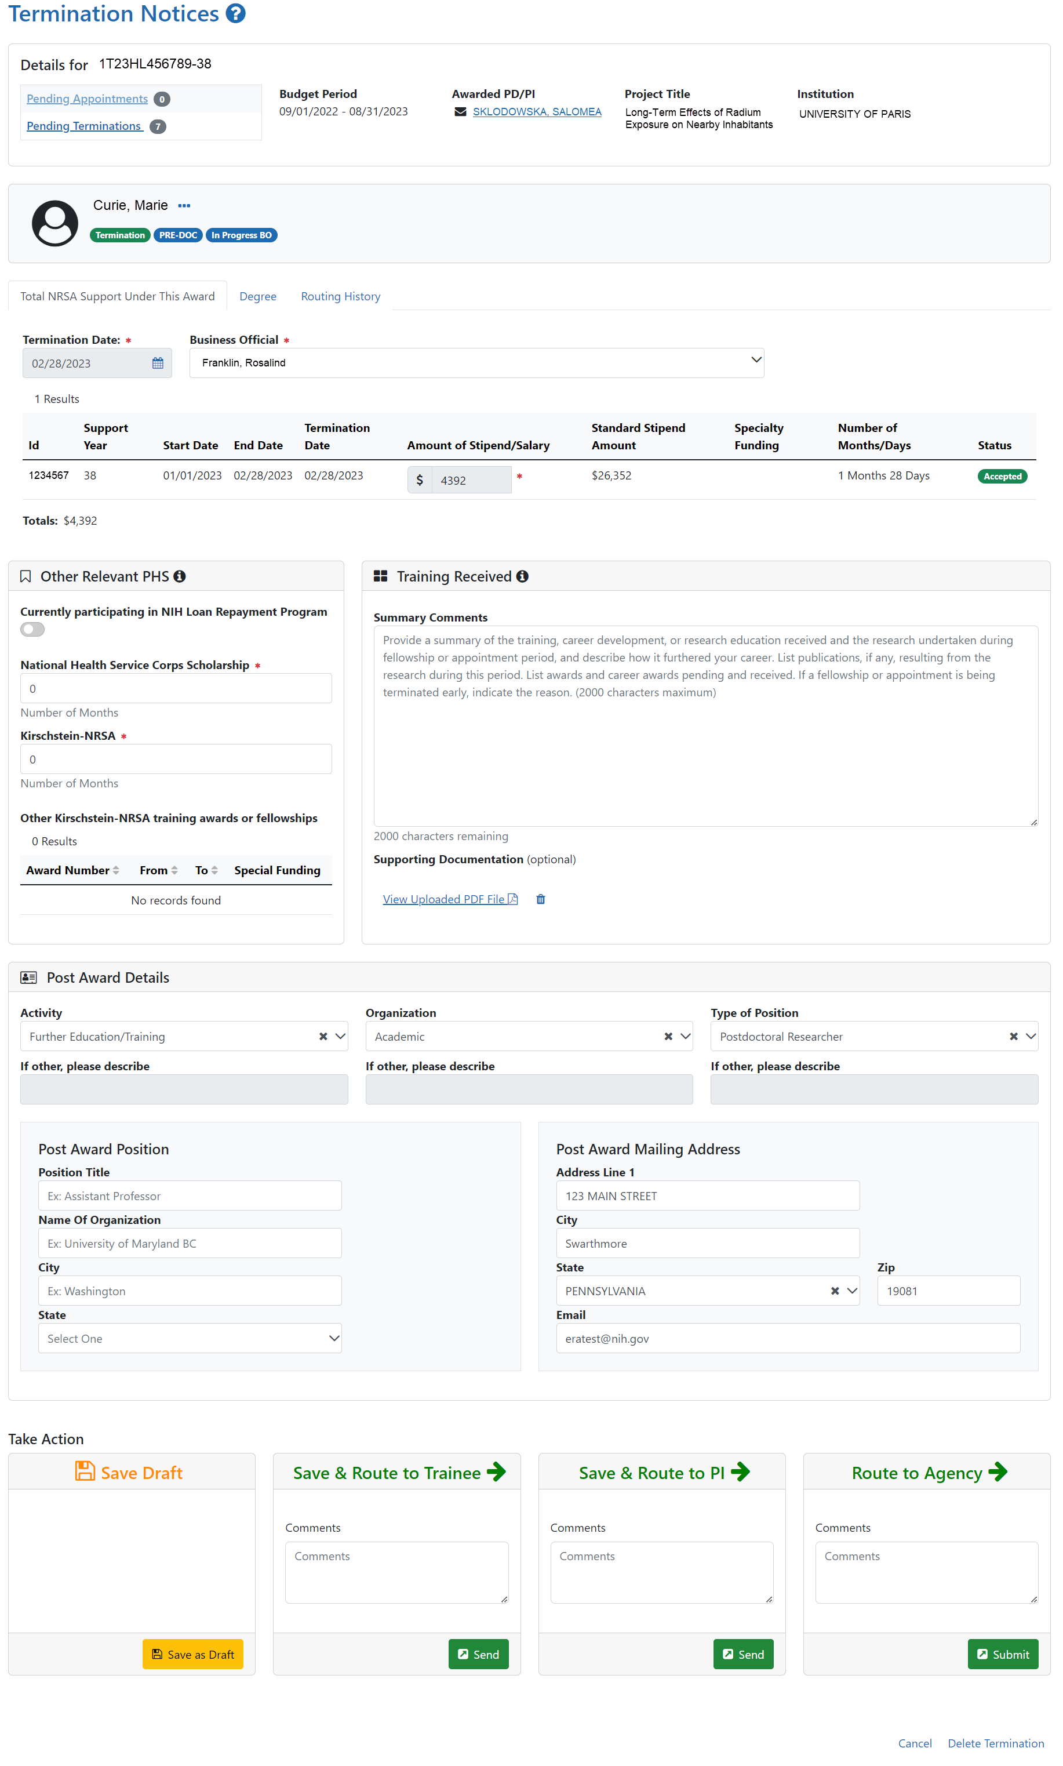The width and height of the screenshot is (1063, 1766).
Task: Click the Mailing Address City field Swarthmore
Action: coord(708,1243)
